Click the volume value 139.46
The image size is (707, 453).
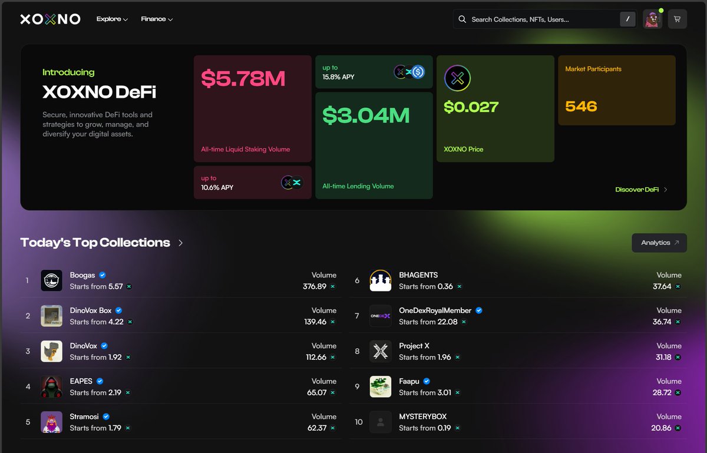[315, 322]
